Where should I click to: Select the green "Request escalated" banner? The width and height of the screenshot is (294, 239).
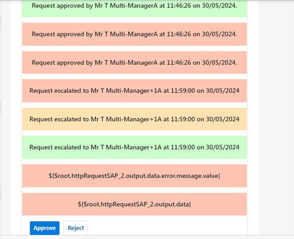tap(134, 147)
